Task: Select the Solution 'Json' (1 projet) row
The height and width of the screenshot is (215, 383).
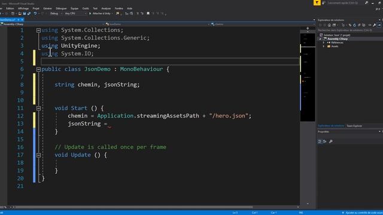Action: click(x=335, y=35)
